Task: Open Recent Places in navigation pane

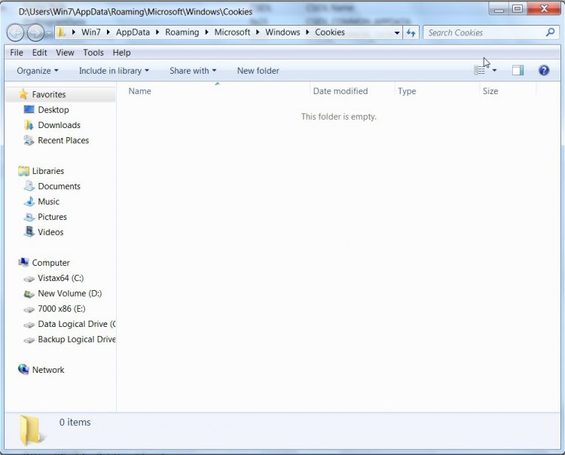Action: pos(63,141)
